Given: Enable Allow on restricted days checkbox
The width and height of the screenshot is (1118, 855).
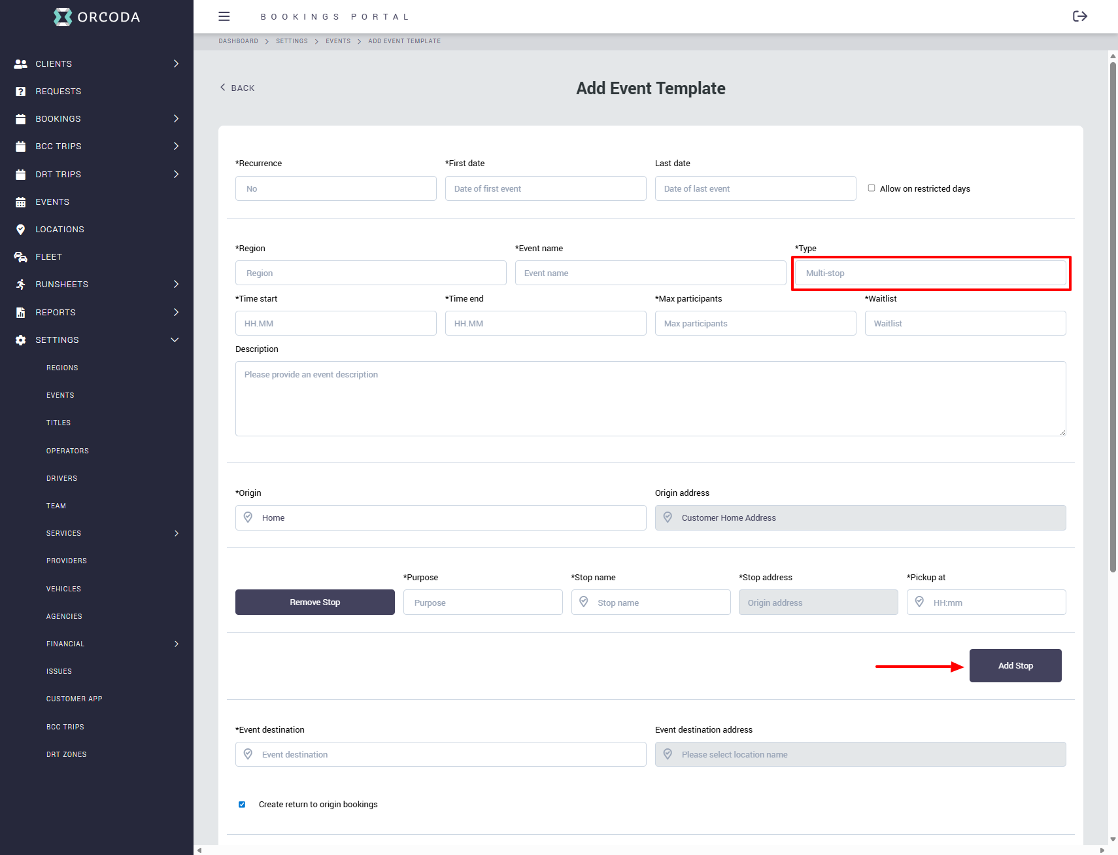Looking at the screenshot, I should 872,188.
